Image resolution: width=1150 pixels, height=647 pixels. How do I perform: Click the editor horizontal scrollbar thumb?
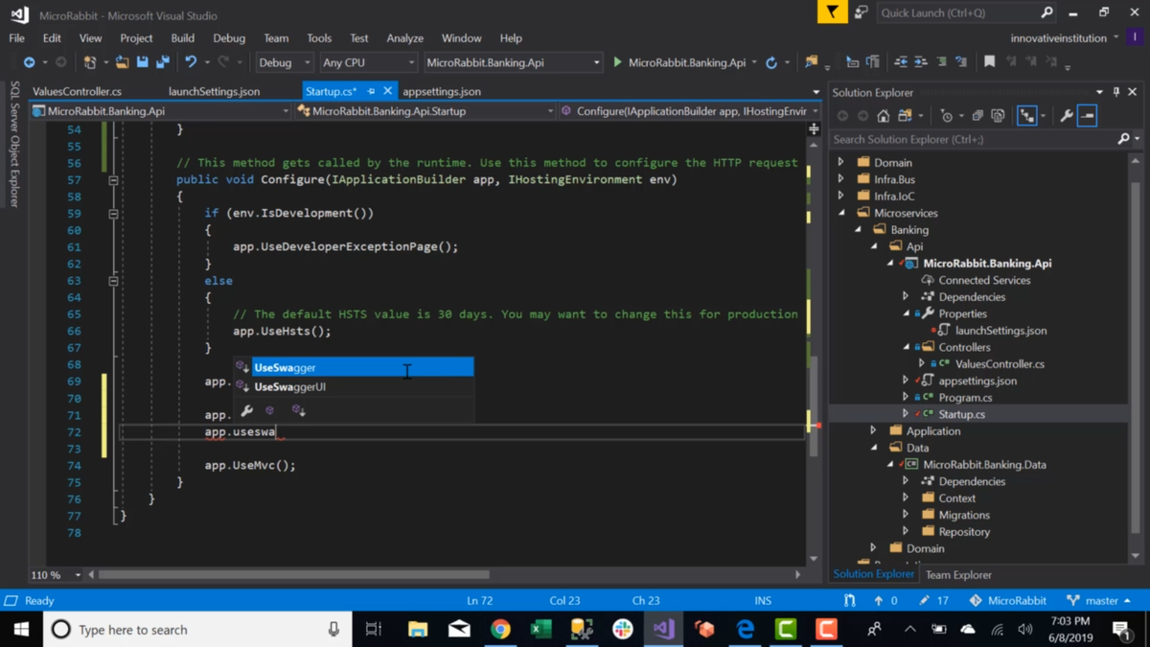(x=293, y=575)
